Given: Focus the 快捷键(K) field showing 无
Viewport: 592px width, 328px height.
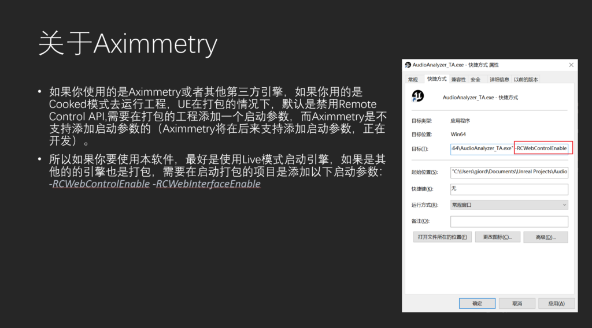Looking at the screenshot, I should pos(509,189).
